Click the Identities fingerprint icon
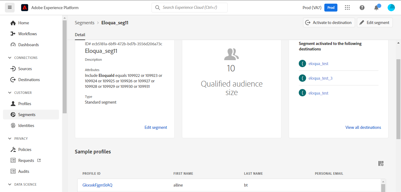The image size is (401, 192). (x=13, y=125)
